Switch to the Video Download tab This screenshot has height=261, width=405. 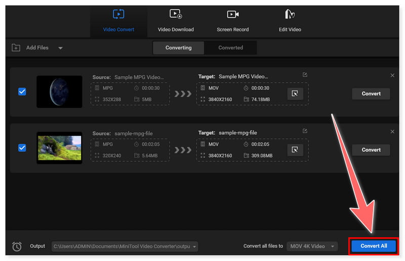pos(176,20)
